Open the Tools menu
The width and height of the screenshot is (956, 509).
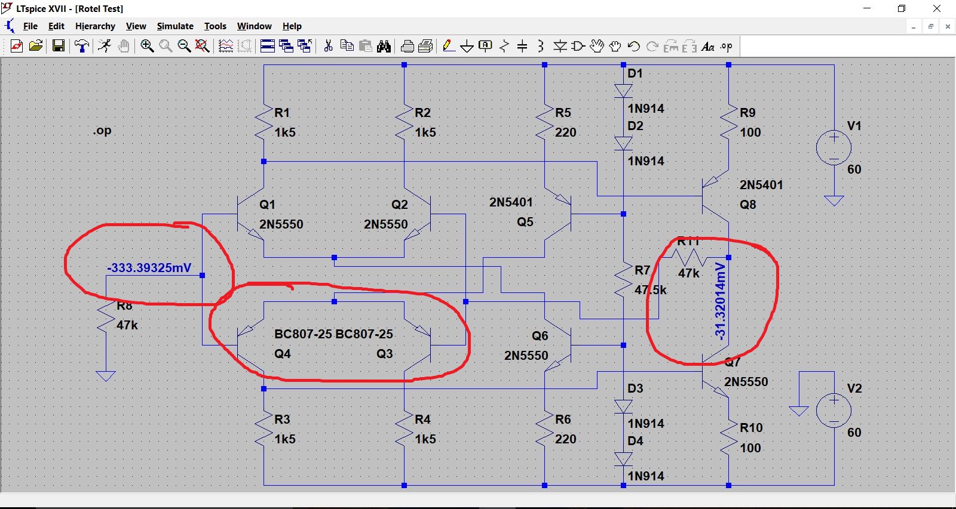(215, 26)
